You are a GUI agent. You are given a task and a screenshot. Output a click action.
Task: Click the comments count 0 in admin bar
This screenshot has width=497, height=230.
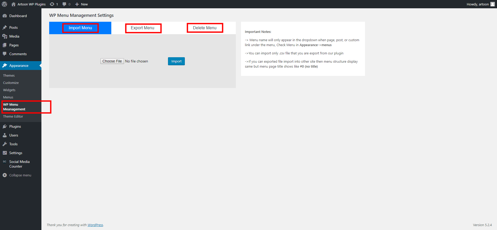click(x=69, y=4)
